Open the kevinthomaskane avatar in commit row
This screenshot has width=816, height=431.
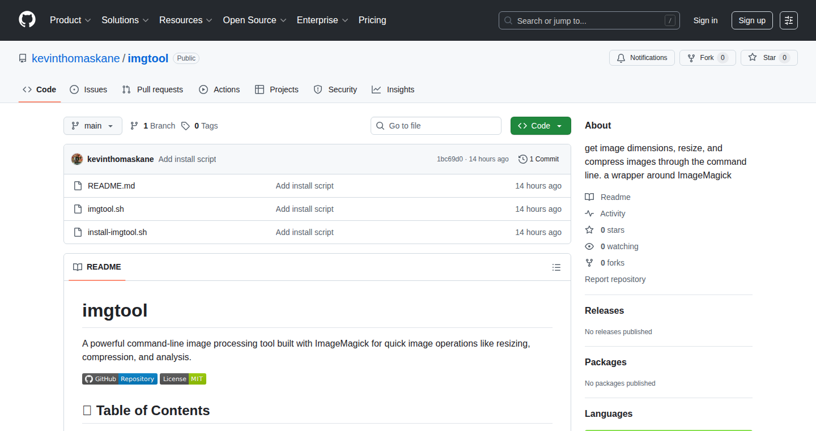coord(77,159)
